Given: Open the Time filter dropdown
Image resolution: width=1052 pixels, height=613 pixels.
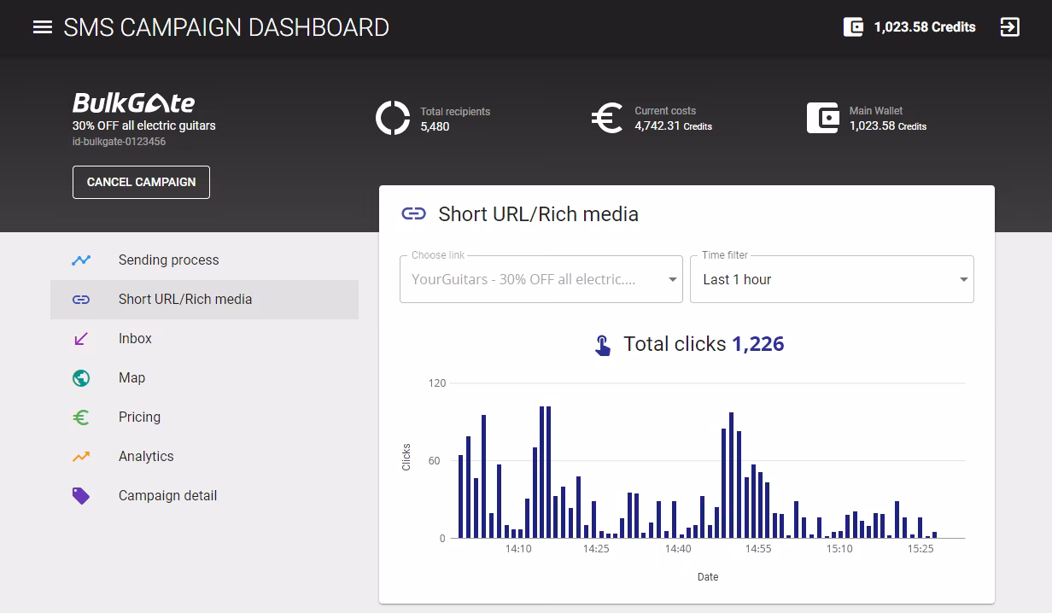Looking at the screenshot, I should click(832, 279).
